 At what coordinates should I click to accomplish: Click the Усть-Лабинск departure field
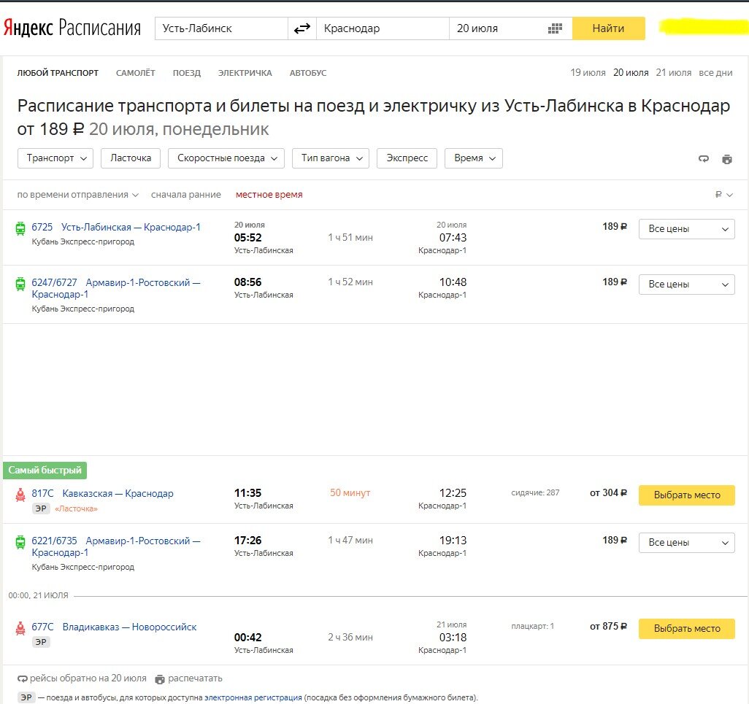tap(222, 28)
